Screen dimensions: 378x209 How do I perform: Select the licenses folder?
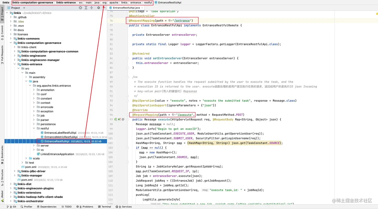click(x=22, y=34)
